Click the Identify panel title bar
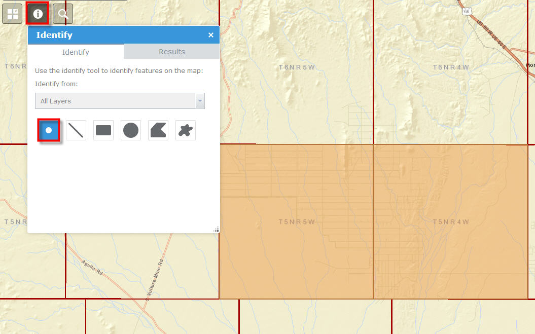Image resolution: width=535 pixels, height=334 pixels. [x=124, y=35]
